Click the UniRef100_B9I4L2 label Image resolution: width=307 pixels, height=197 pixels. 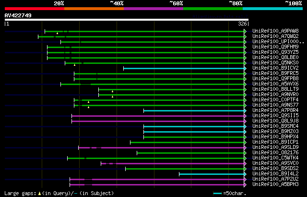(275, 174)
